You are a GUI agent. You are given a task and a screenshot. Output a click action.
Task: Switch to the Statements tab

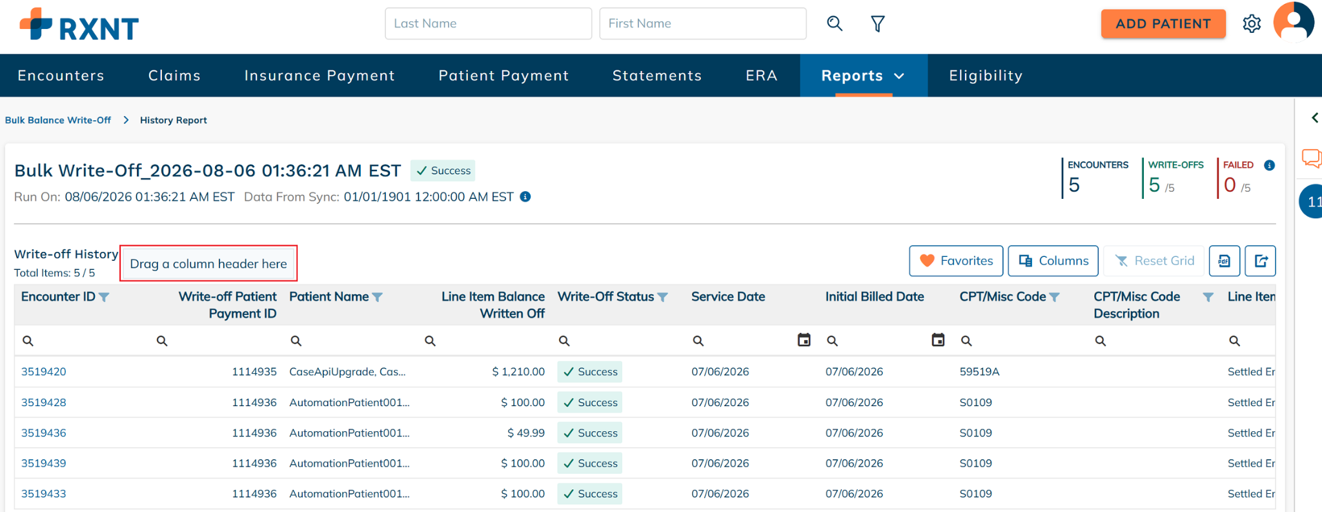tap(657, 76)
